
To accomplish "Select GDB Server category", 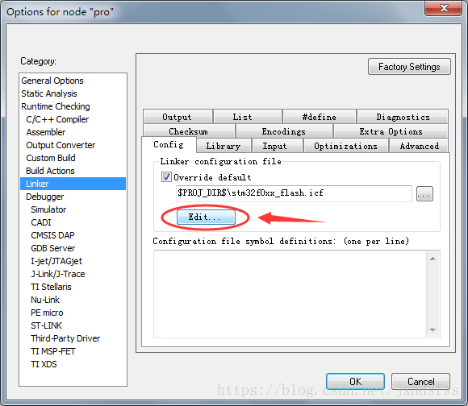I will click(52, 248).
